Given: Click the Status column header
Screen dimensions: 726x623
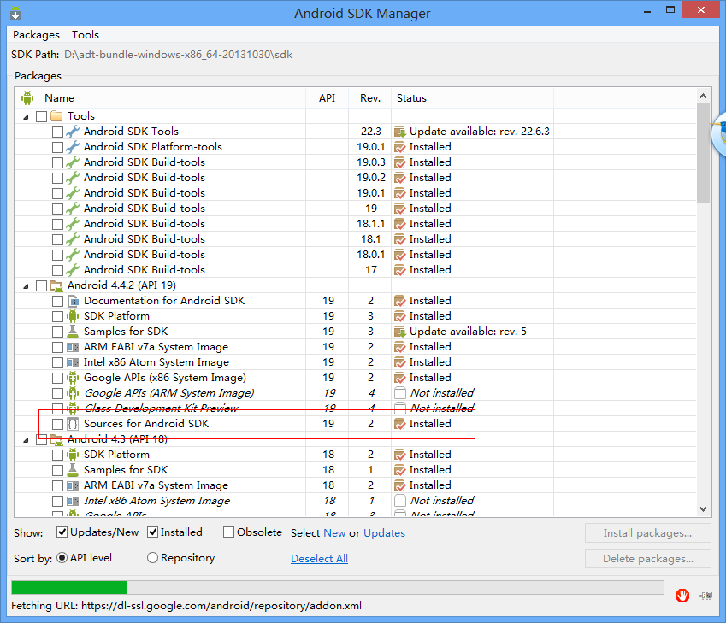Looking at the screenshot, I should pyautogui.click(x=472, y=98).
